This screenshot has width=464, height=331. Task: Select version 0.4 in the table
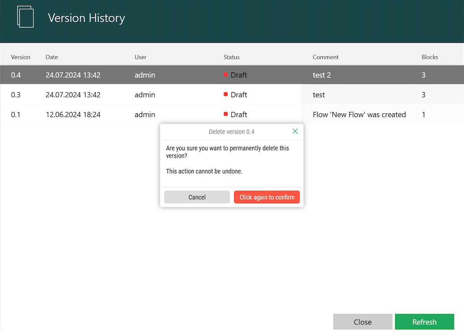[x=232, y=75]
